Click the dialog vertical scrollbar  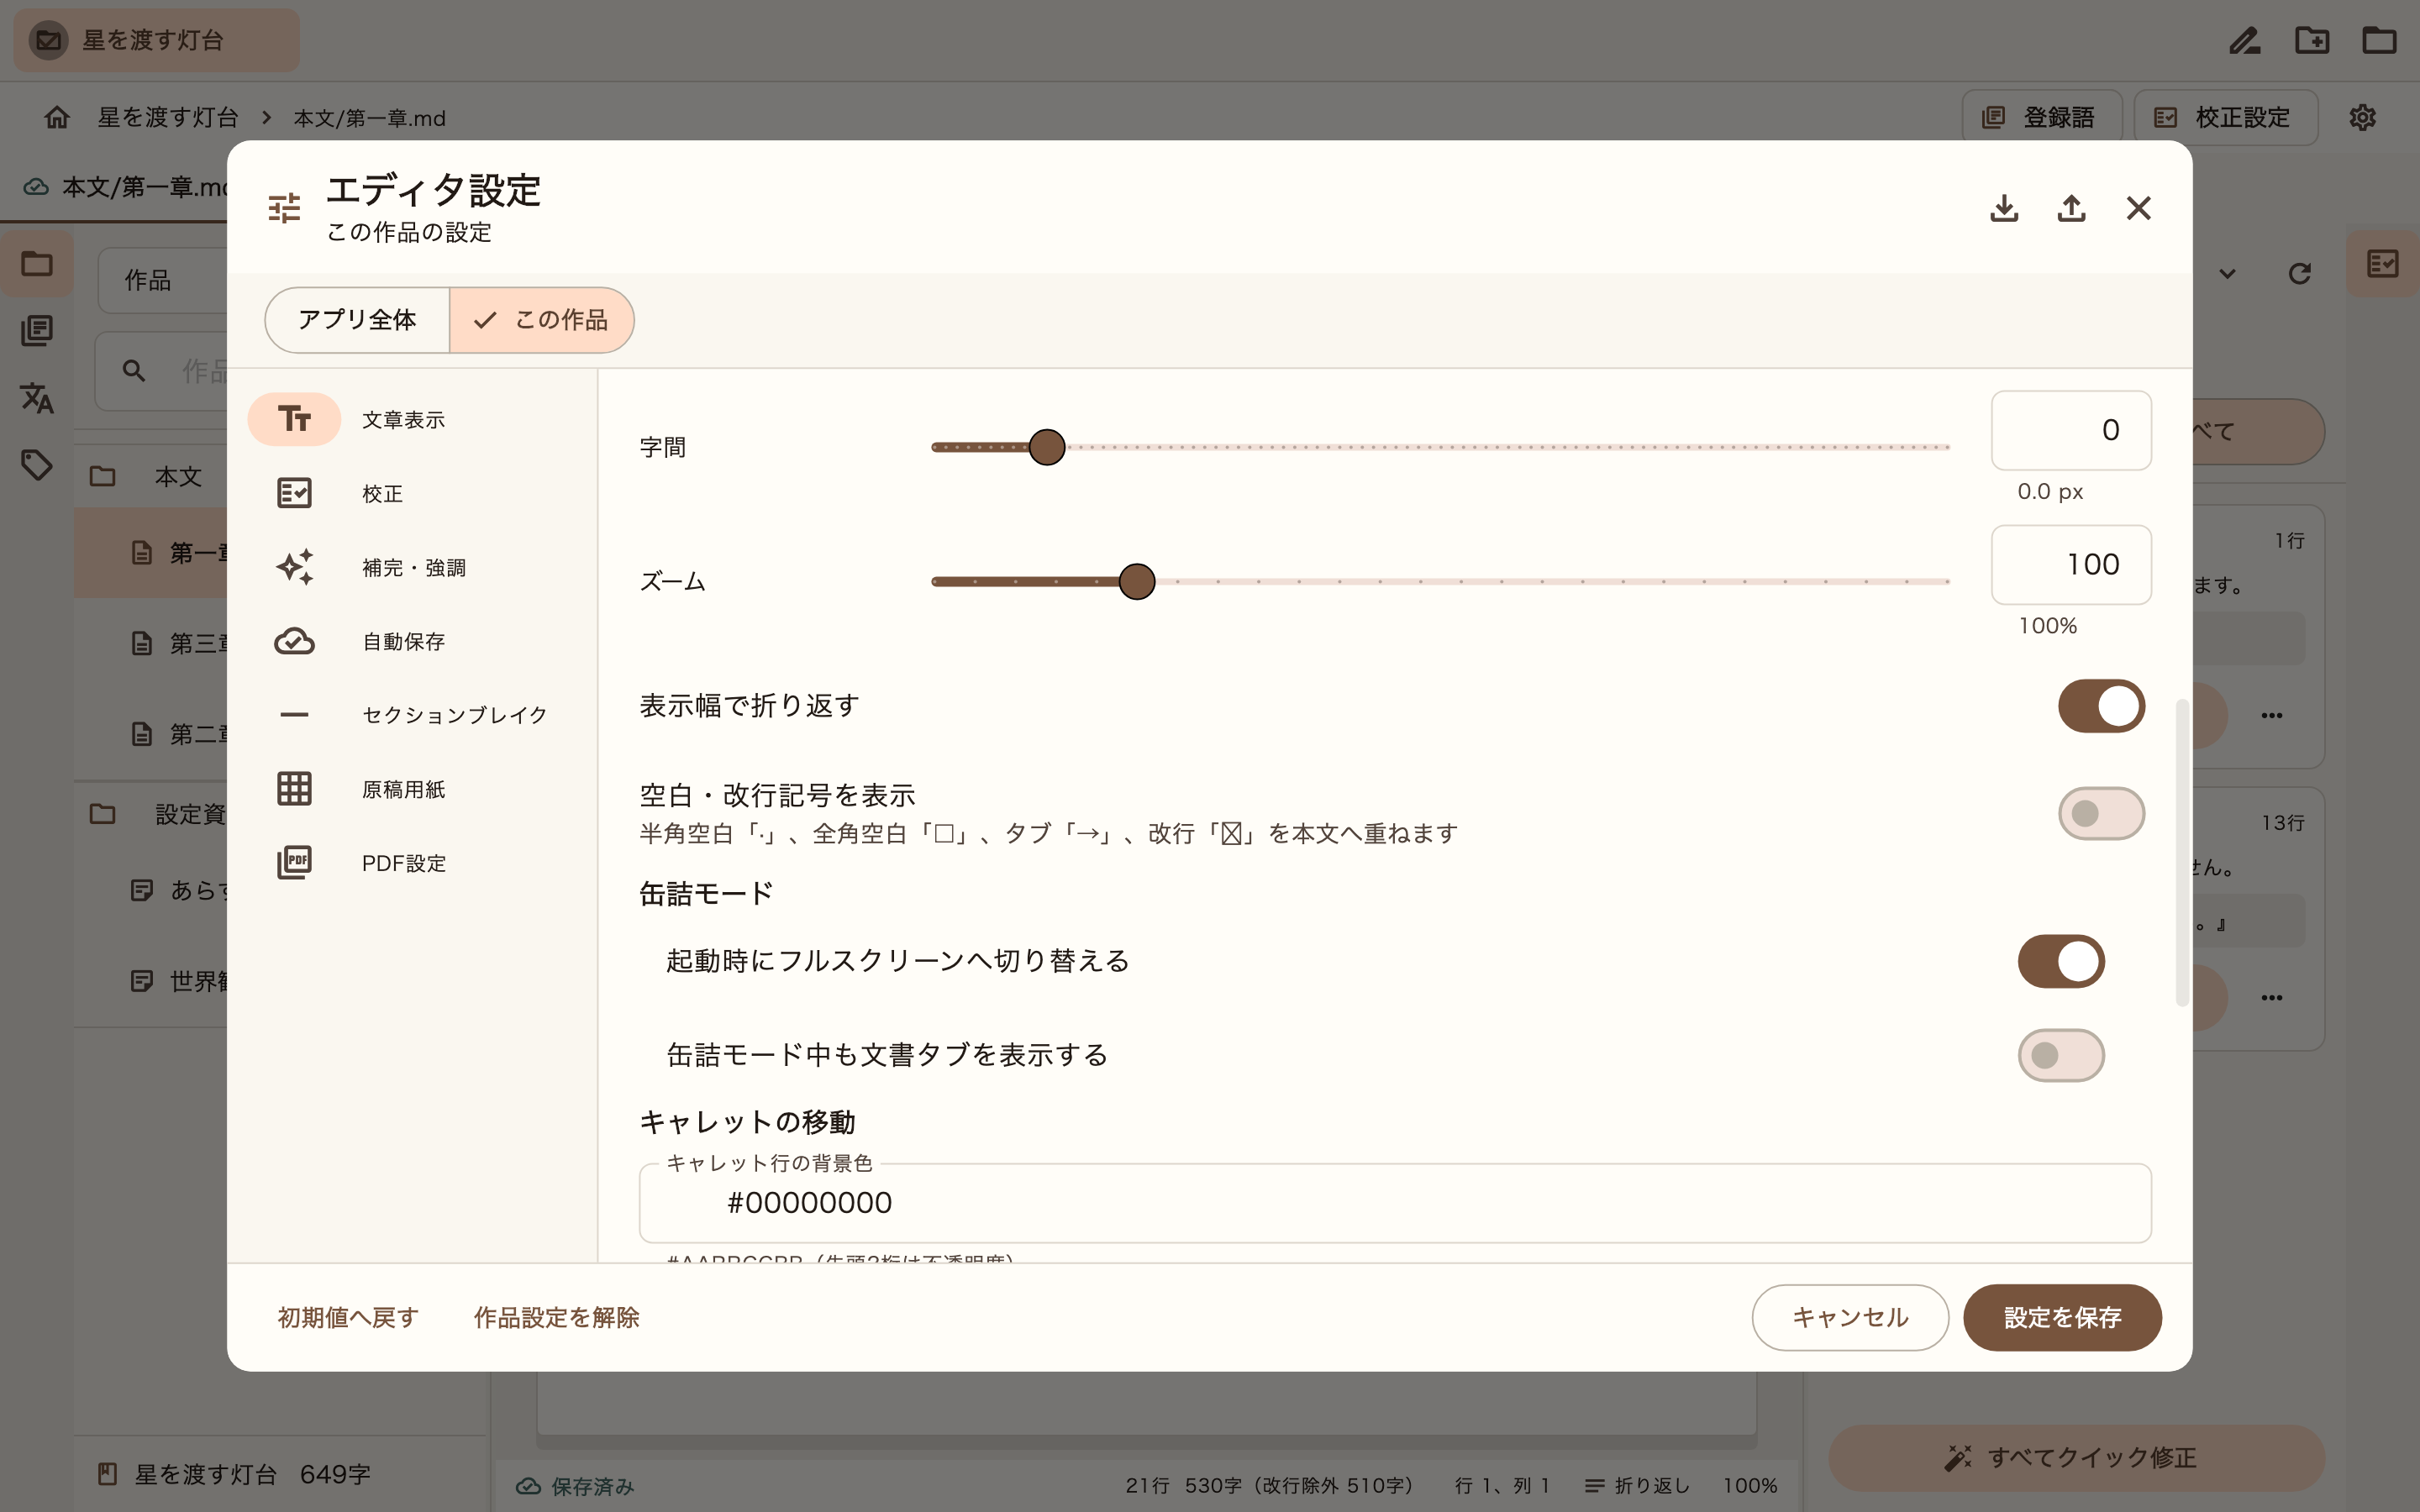tap(2182, 853)
